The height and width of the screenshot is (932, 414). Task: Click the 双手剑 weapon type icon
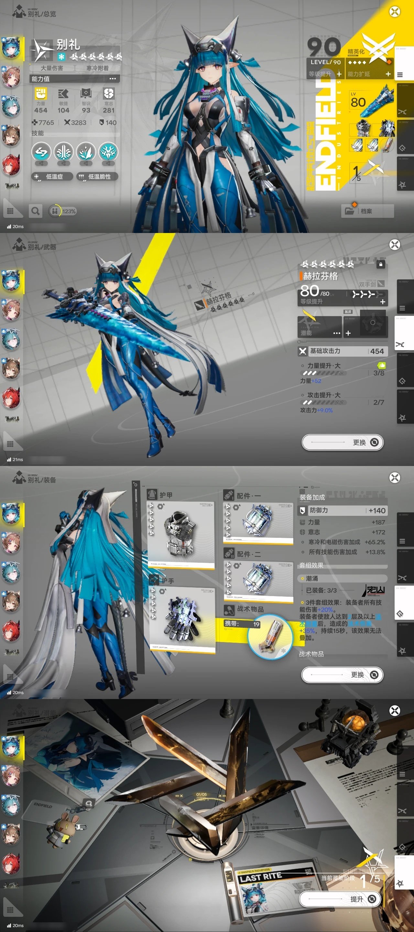point(381,284)
